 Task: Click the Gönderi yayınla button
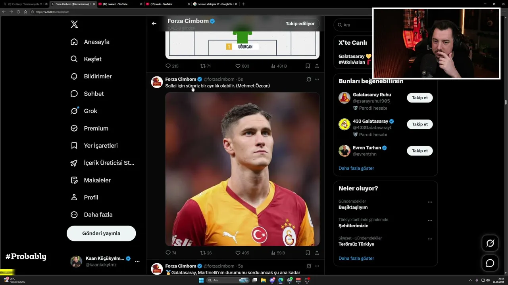pos(101,234)
